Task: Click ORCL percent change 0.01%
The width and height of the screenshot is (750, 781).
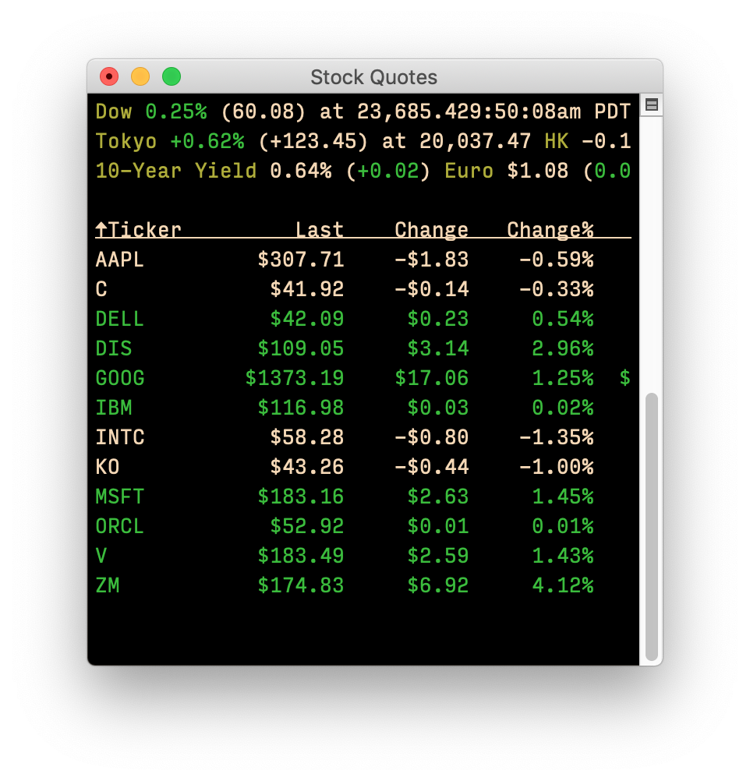Action: tap(563, 526)
